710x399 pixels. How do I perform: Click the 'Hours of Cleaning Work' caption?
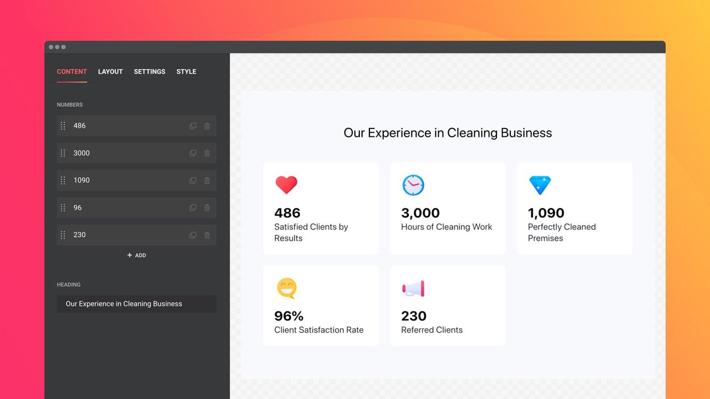447,227
